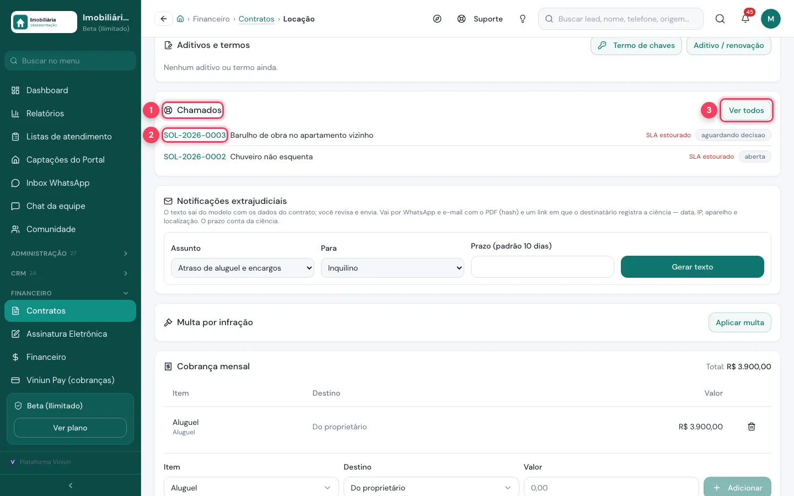
Task: Open ticket SOL-2026-0002
Action: [x=195, y=157]
